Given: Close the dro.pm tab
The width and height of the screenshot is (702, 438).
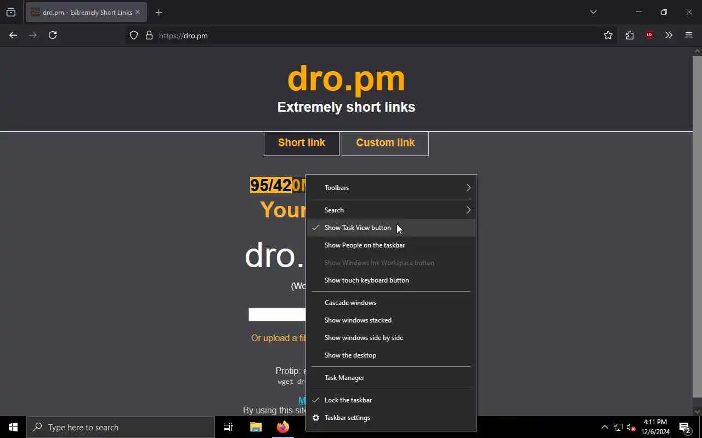Looking at the screenshot, I should pyautogui.click(x=138, y=12).
